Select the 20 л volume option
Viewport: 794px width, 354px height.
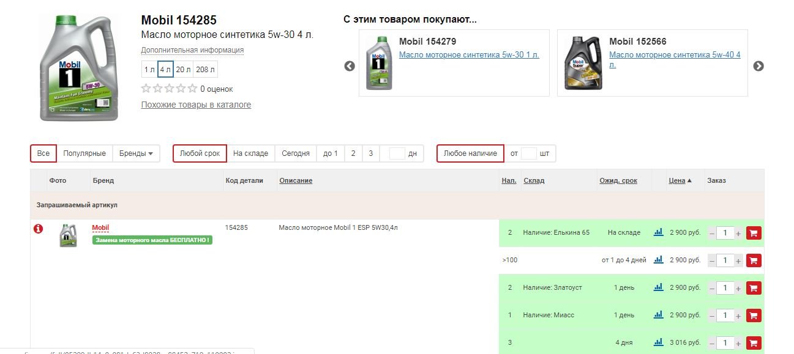(x=184, y=70)
